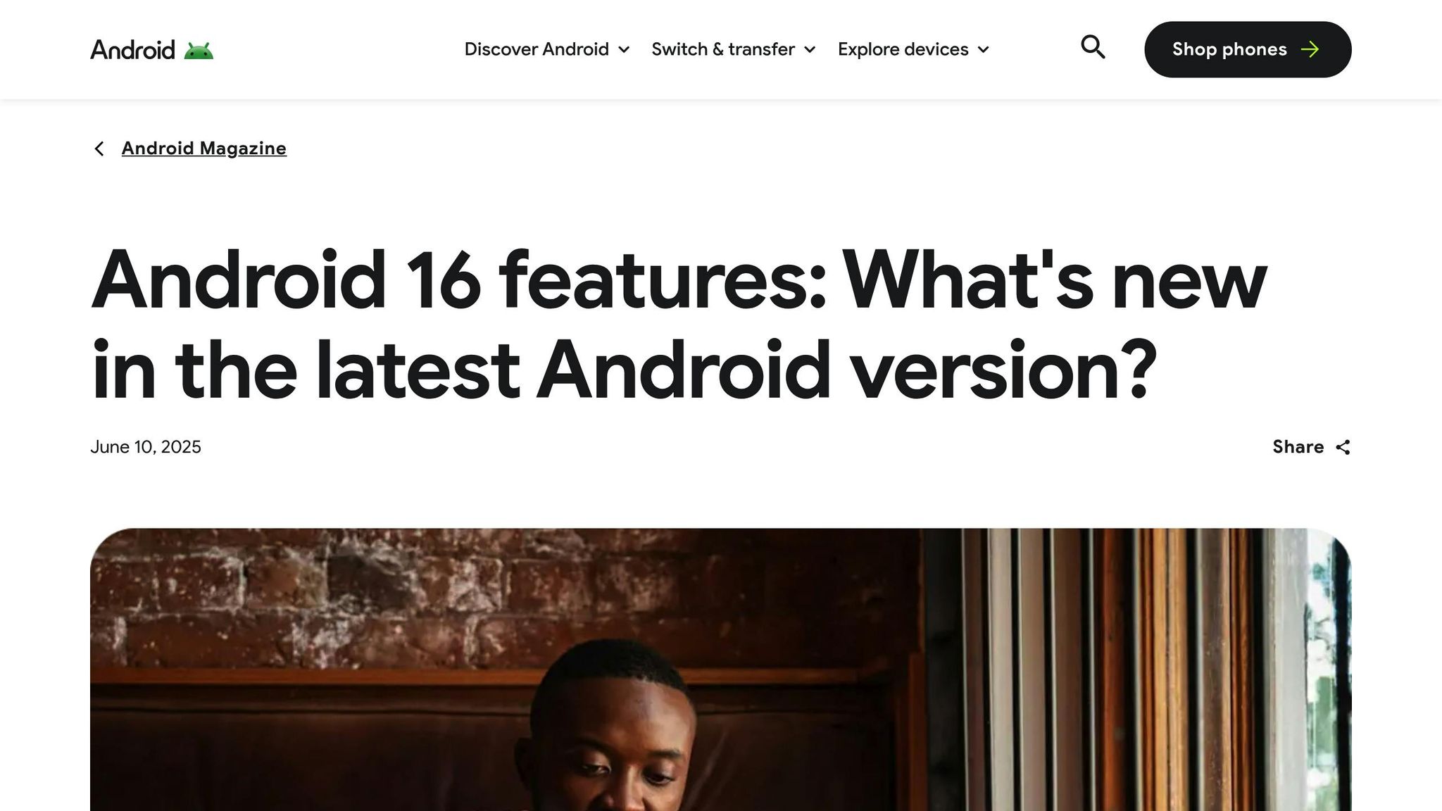Click the green arrow in Shop phones
Screen dimensions: 1442x811
pyautogui.click(x=1310, y=49)
